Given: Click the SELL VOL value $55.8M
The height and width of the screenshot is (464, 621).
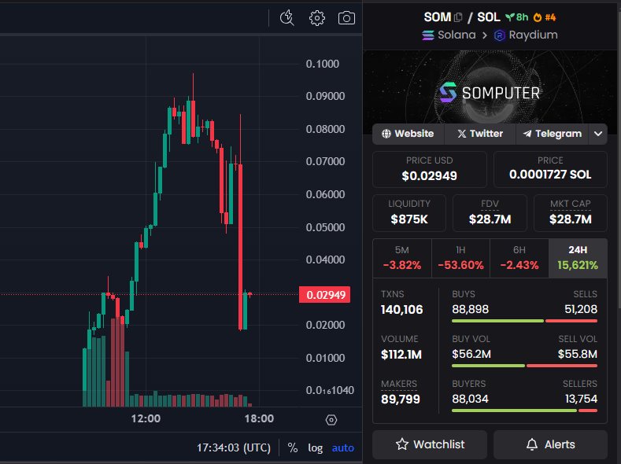Looking at the screenshot, I should pyautogui.click(x=578, y=354).
